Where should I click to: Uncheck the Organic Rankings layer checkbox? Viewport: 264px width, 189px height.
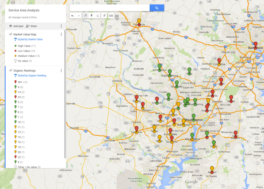click(11, 70)
